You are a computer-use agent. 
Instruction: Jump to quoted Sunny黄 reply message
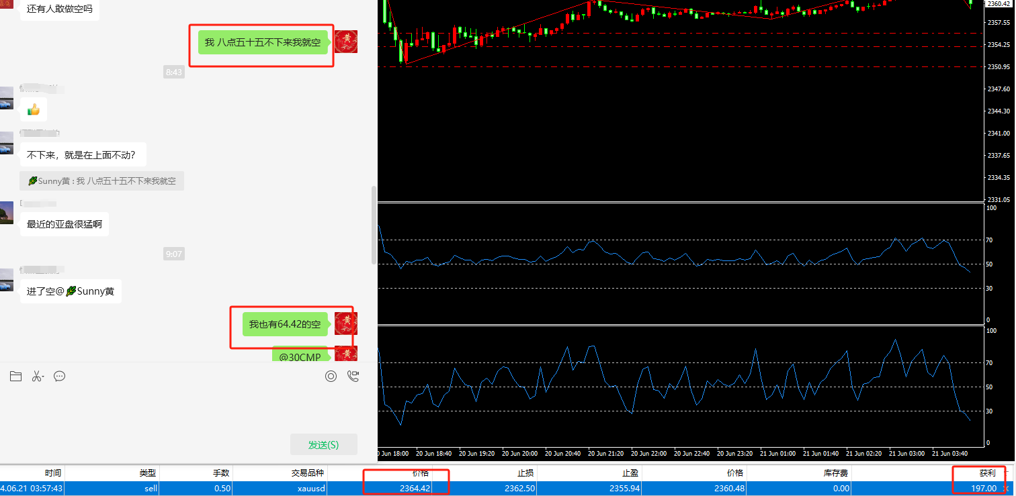pos(101,181)
